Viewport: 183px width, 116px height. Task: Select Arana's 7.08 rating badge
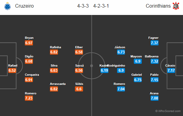point(154,98)
